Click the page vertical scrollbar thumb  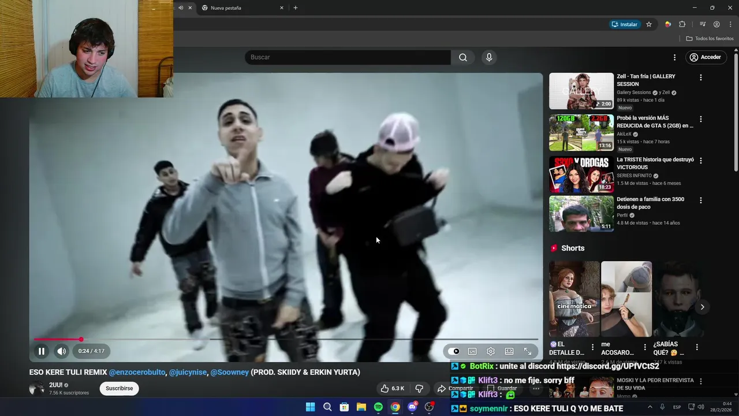click(x=736, y=113)
